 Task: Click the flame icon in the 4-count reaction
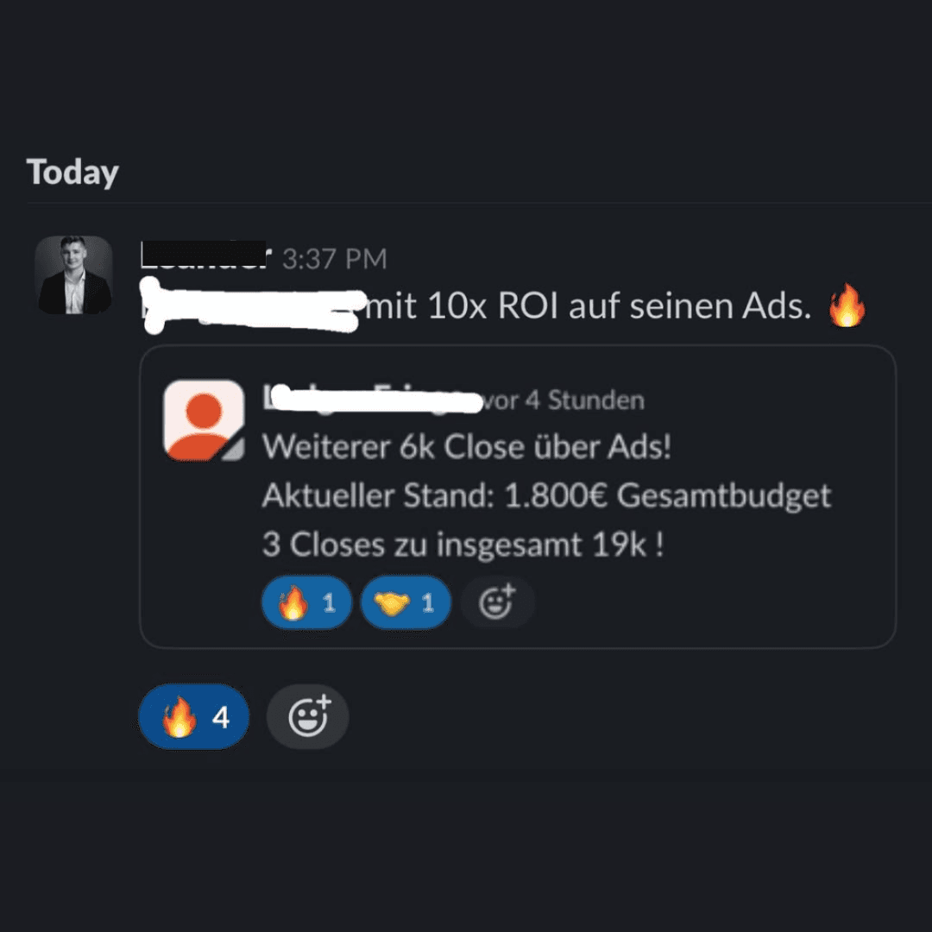tap(179, 716)
